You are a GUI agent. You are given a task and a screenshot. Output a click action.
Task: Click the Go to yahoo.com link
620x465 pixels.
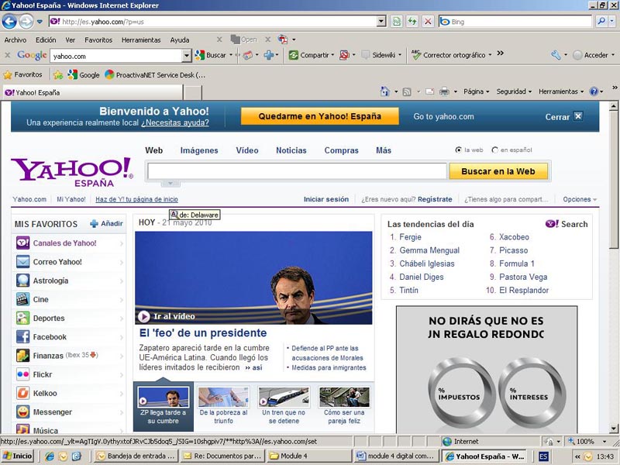pos(443,117)
